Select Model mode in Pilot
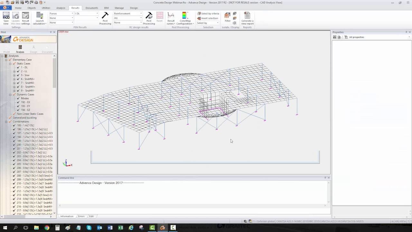412x232 pixels. pyautogui.click(x=6, y=49)
